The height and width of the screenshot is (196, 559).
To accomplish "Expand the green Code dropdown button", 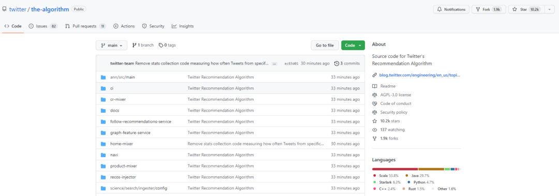I will point(353,46).
